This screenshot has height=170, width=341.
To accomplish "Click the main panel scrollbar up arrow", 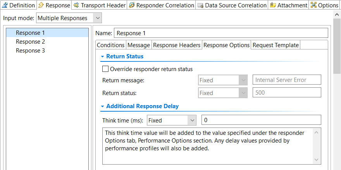I will [337, 15].
